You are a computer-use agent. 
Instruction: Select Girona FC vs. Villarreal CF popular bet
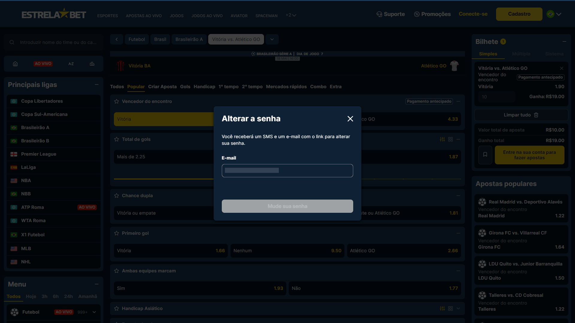pos(521,240)
